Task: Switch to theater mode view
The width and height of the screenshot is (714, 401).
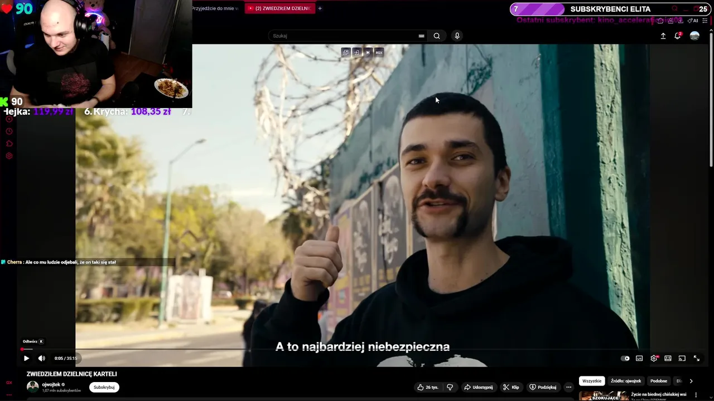Action: pyautogui.click(x=668, y=358)
